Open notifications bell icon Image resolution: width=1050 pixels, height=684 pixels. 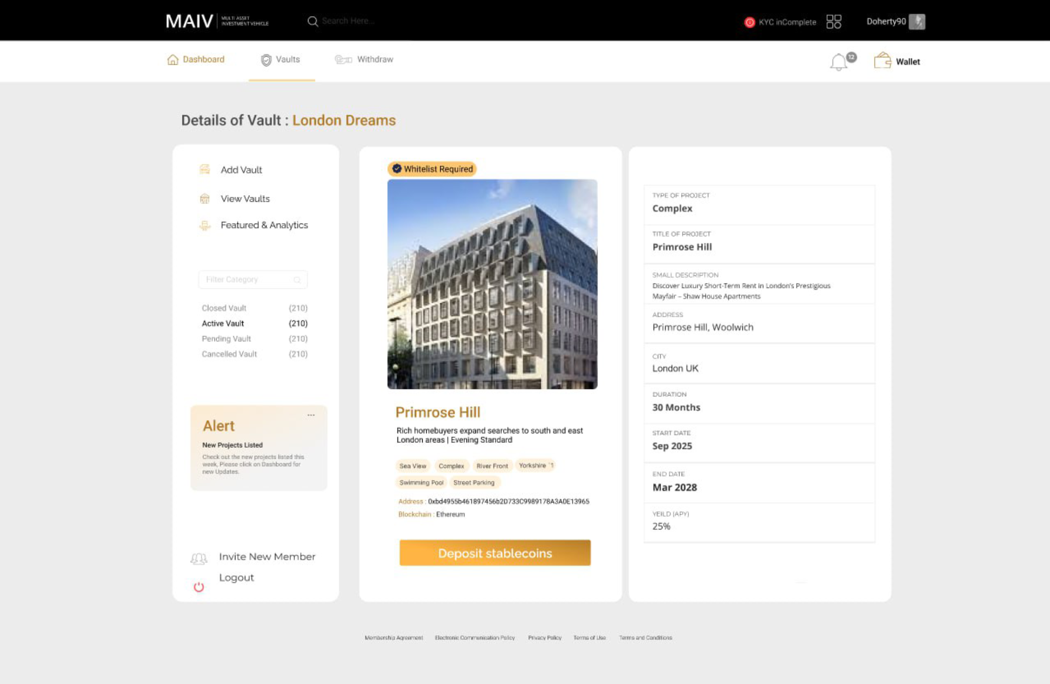[x=838, y=62]
